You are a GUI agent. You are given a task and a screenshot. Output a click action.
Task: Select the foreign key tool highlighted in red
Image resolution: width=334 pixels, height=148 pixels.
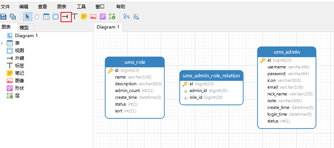pos(66,17)
